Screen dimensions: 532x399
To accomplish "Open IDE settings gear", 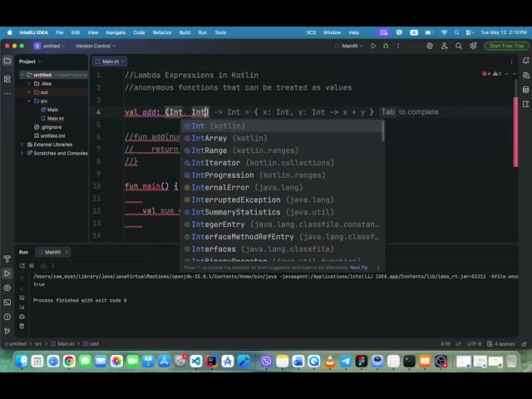I will point(473,46).
